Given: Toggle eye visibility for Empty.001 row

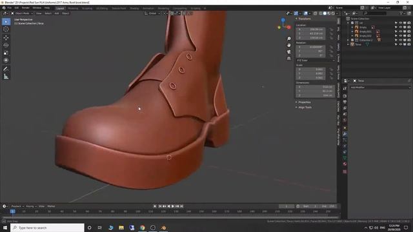Looking at the screenshot, I should pos(400,32).
